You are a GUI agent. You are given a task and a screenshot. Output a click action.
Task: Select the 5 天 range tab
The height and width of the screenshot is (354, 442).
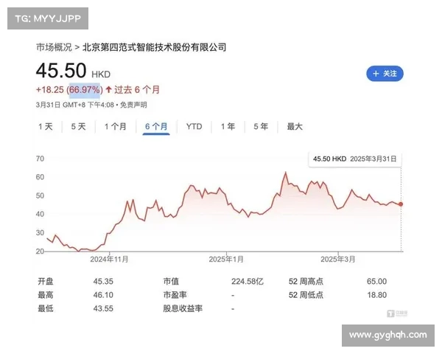pyautogui.click(x=78, y=126)
